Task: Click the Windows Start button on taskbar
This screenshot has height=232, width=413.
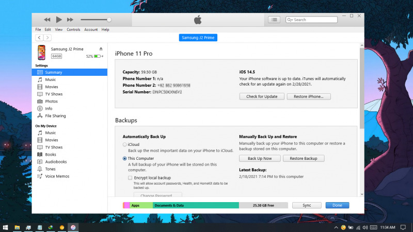Action: [x=5, y=227]
